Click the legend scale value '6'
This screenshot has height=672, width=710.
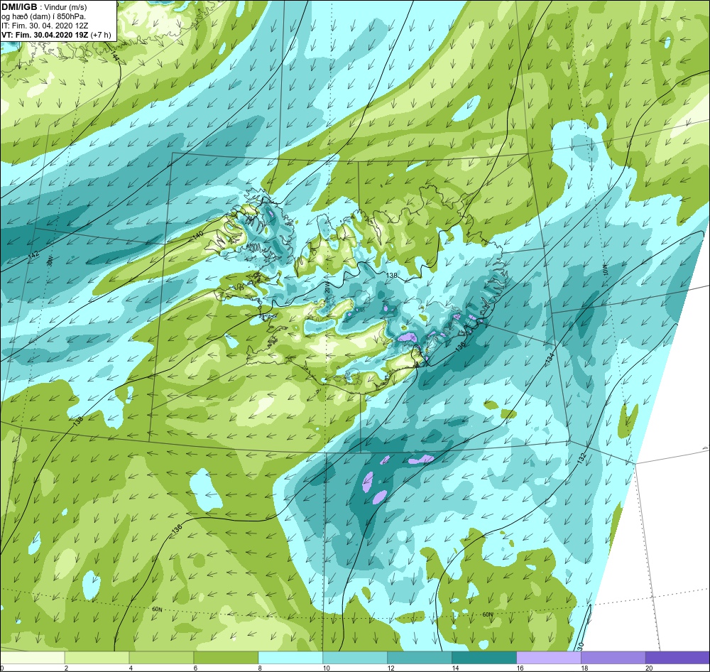195,668
